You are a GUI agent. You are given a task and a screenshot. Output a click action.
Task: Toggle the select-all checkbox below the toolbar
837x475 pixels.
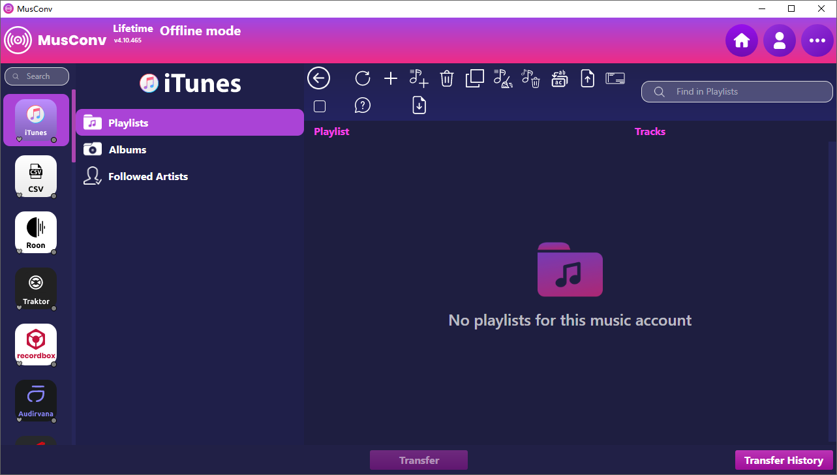tap(319, 105)
